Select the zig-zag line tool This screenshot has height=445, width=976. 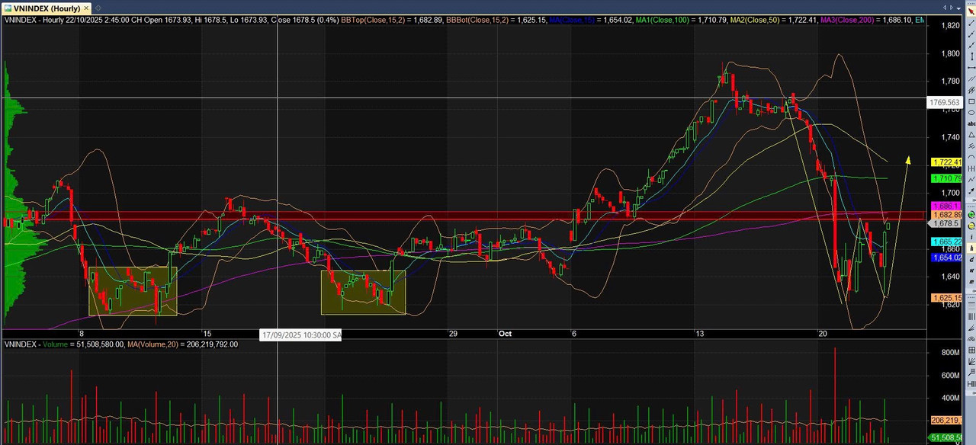coord(971,179)
